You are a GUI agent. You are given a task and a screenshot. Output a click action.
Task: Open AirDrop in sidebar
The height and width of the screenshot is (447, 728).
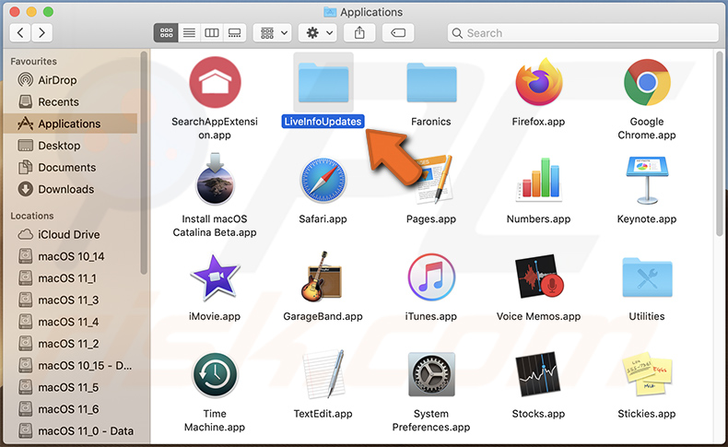click(x=70, y=80)
